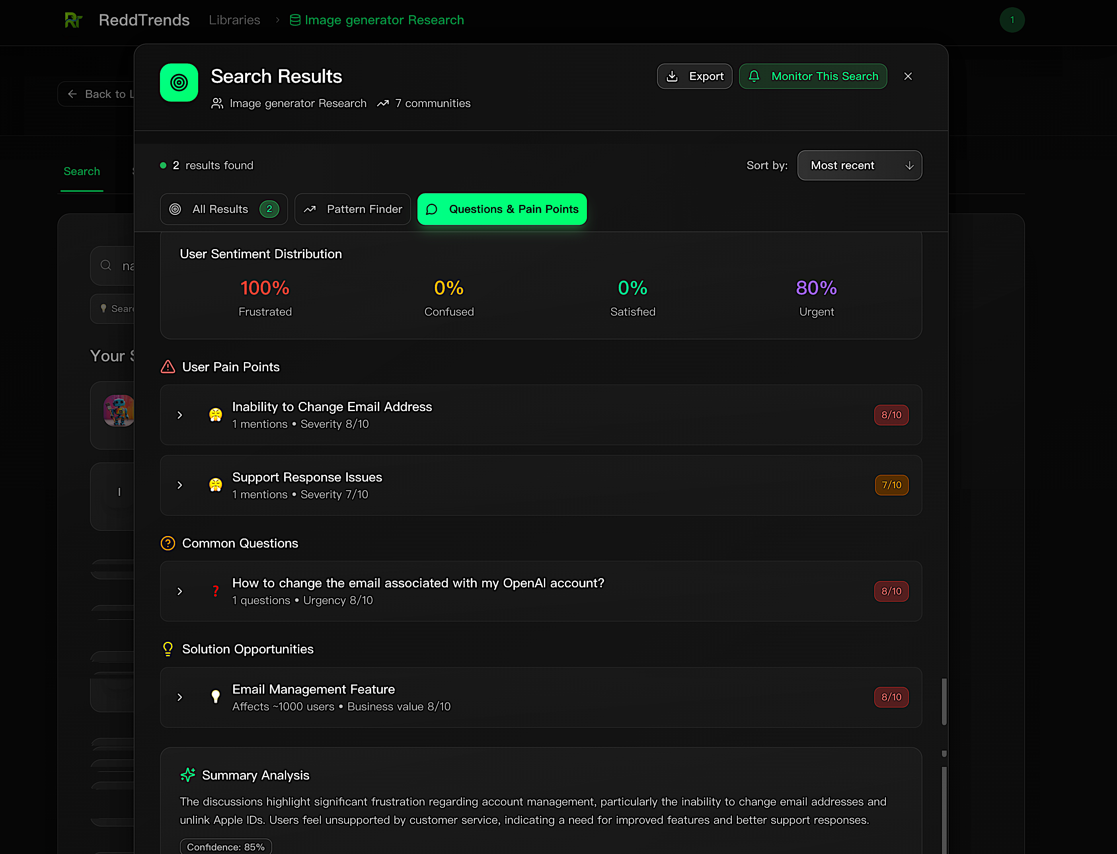
Task: Click the sparkle icon beside Summary Analysis
Action: pyautogui.click(x=187, y=775)
